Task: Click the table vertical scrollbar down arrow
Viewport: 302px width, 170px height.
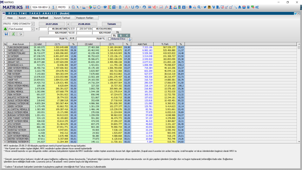Action: pyautogui.click(x=299, y=141)
